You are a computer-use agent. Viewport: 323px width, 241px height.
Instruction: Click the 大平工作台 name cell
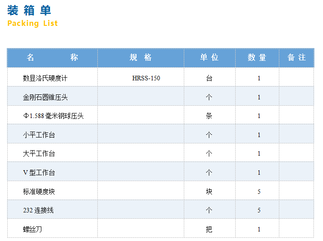(x=39, y=153)
